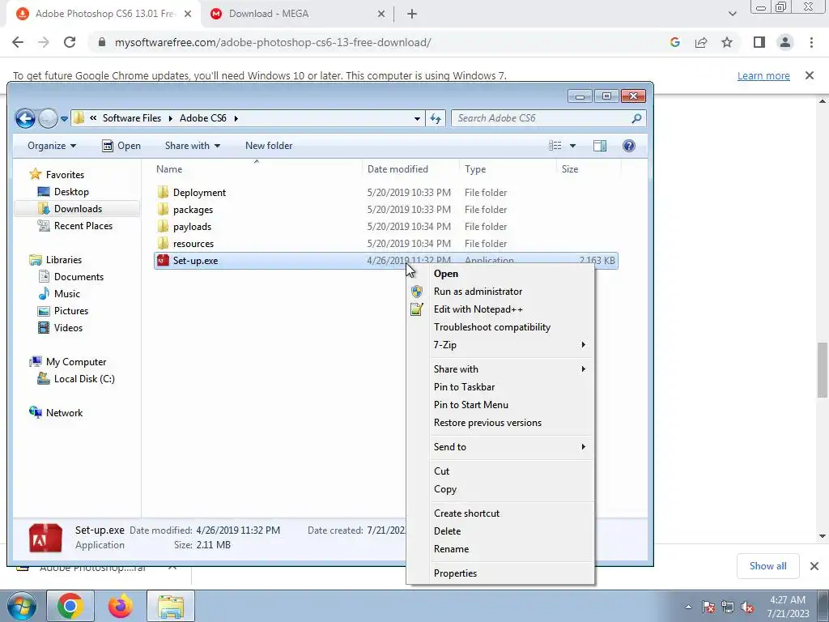Click the Google icon in Chrome address bar

coord(674,42)
